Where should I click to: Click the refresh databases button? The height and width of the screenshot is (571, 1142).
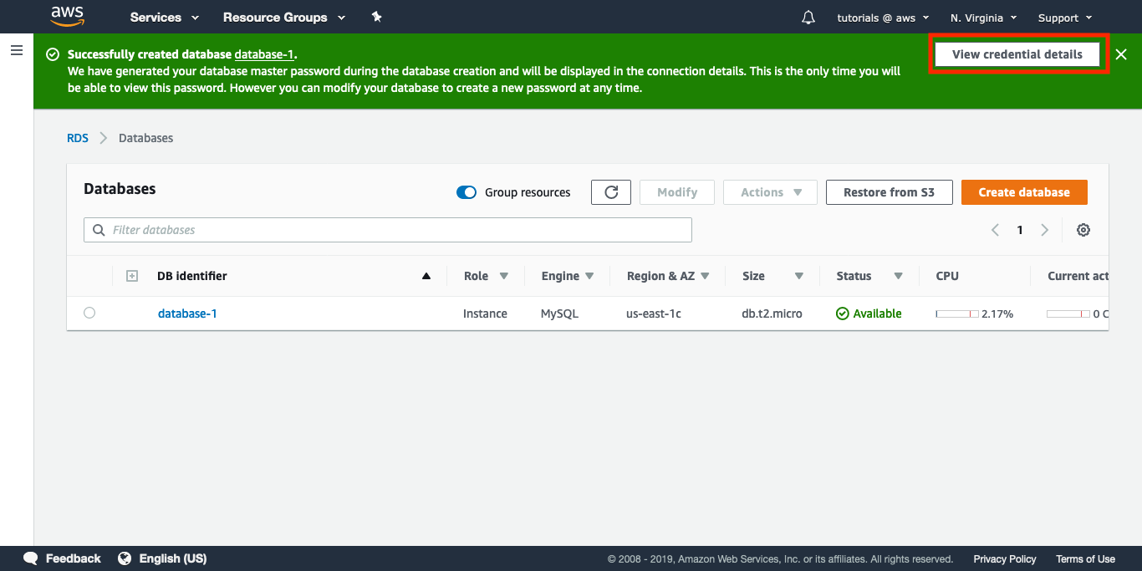[611, 192]
